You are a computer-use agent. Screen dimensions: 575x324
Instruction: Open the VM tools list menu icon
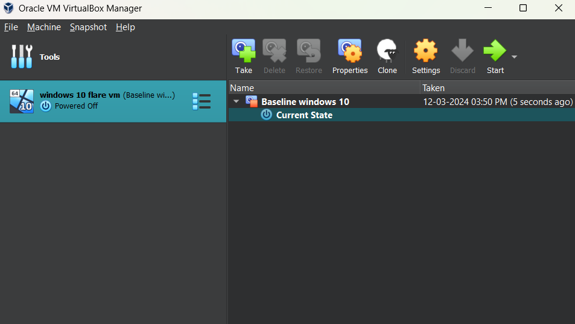(202, 101)
